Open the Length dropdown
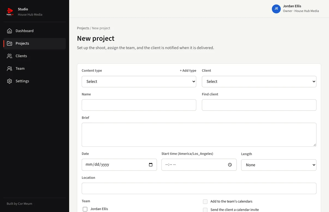Screen dimensions: 329x212 tap(279, 165)
